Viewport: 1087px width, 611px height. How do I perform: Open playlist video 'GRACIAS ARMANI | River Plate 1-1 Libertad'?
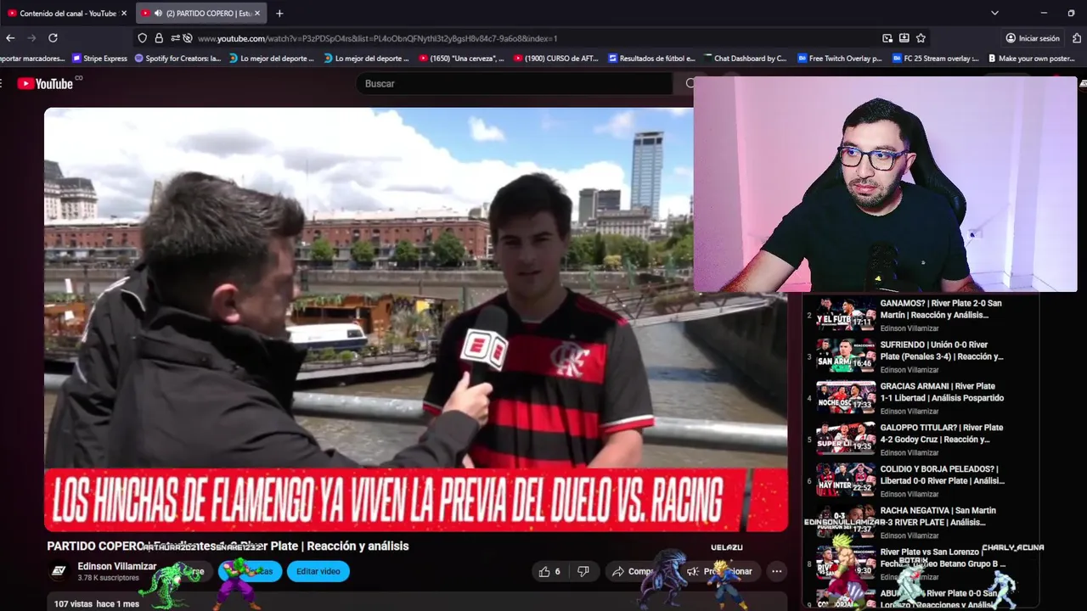tap(942, 392)
